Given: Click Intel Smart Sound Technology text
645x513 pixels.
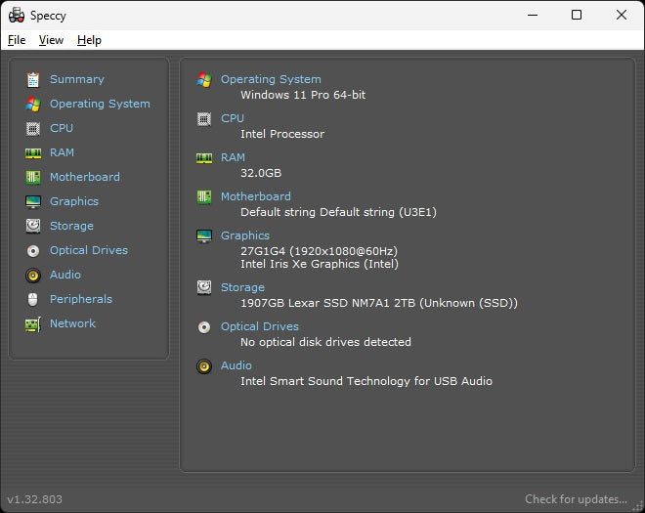Looking at the screenshot, I should pyautogui.click(x=366, y=381).
